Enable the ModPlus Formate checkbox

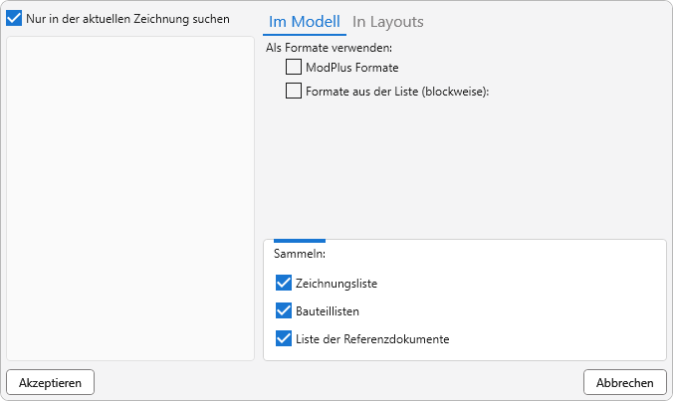(294, 68)
